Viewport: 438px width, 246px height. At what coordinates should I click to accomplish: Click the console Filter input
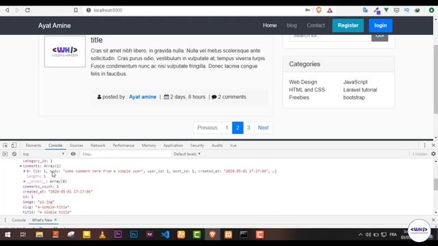[x=125, y=154]
